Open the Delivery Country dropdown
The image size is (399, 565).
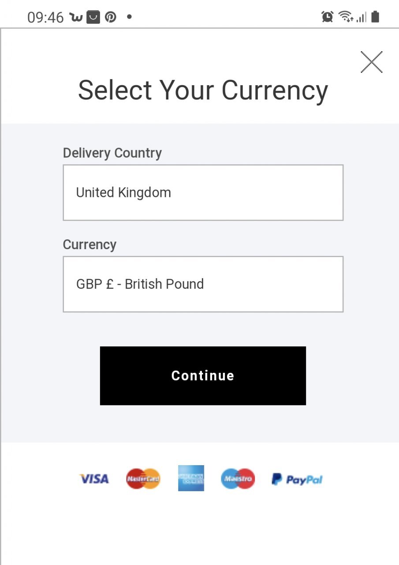point(203,193)
